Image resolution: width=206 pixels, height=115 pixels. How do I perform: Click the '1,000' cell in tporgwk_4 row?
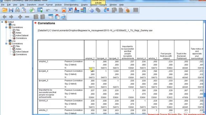[116, 71]
